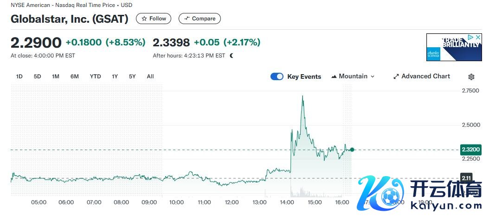This screenshot has height=221, width=489.
Task: Close the Charles Schwab advertisement
Action: coord(478,38)
